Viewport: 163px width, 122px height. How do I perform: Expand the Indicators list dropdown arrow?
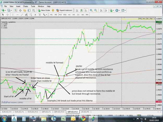[113, 10]
